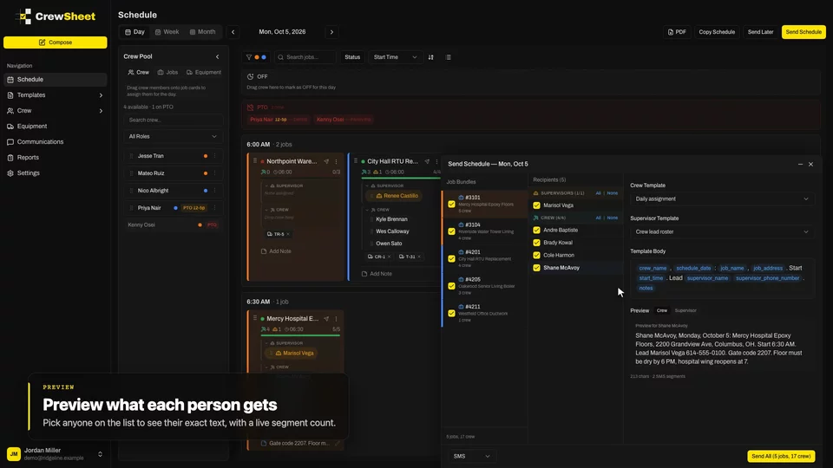
Task: Collapse Supervisor section in Northpoint card
Action: pos(266,186)
